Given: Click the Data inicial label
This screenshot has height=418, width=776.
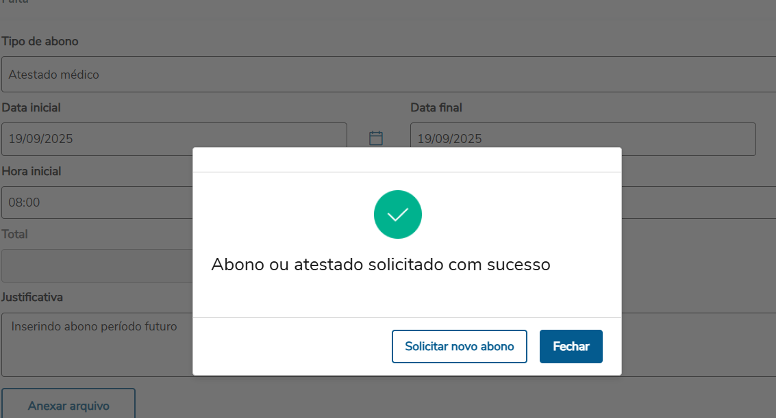Looking at the screenshot, I should tap(32, 107).
